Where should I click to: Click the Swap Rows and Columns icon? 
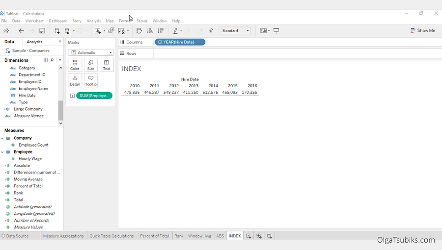click(x=139, y=31)
